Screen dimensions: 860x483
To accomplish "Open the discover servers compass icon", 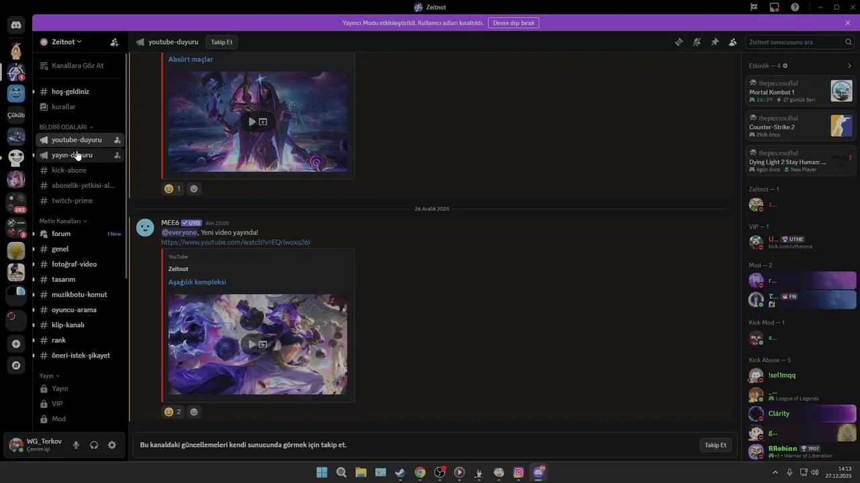I will tap(16, 365).
